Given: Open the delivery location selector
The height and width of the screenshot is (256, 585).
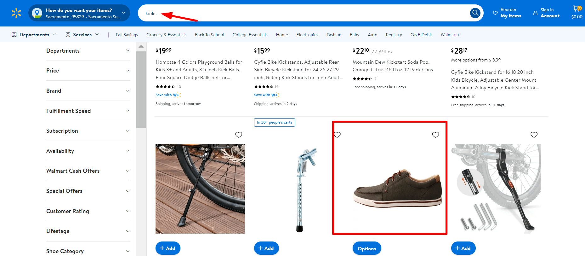Looking at the screenshot, I should tap(79, 13).
